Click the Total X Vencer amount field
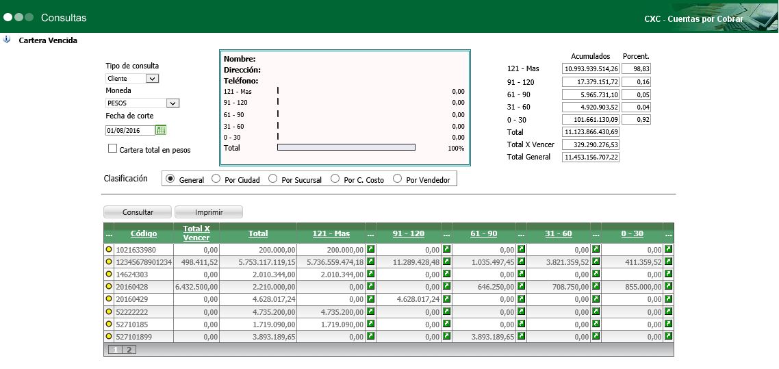Viewport: 779px width, 369px height. [590, 144]
